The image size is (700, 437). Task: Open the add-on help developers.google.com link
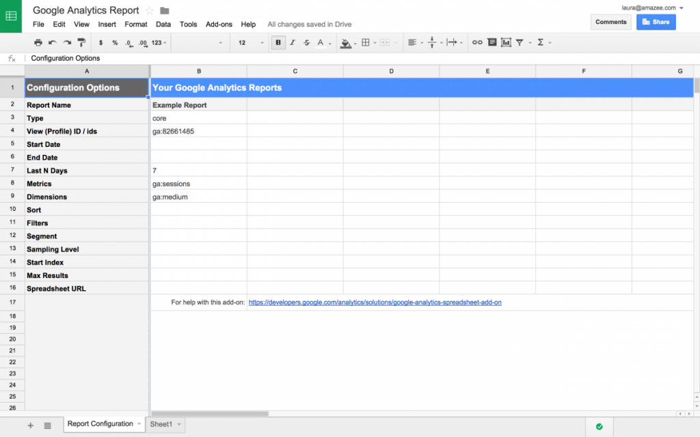[375, 302]
